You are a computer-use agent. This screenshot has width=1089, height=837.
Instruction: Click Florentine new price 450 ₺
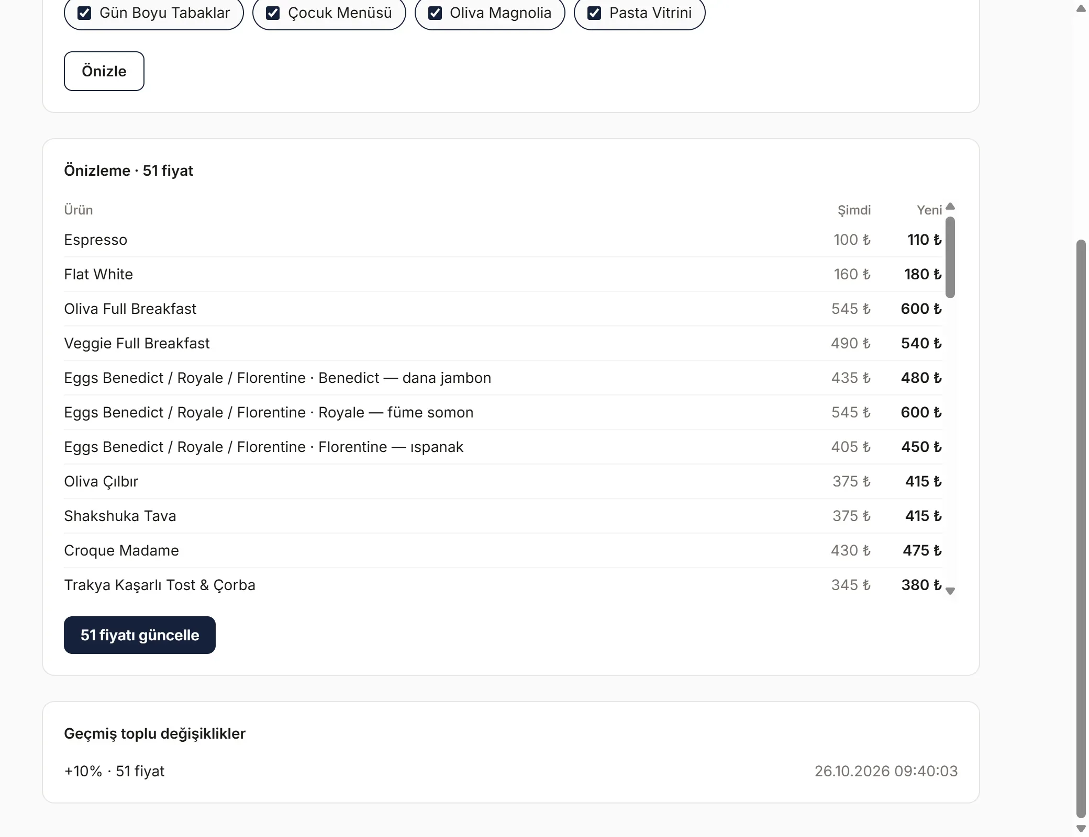[x=921, y=447]
